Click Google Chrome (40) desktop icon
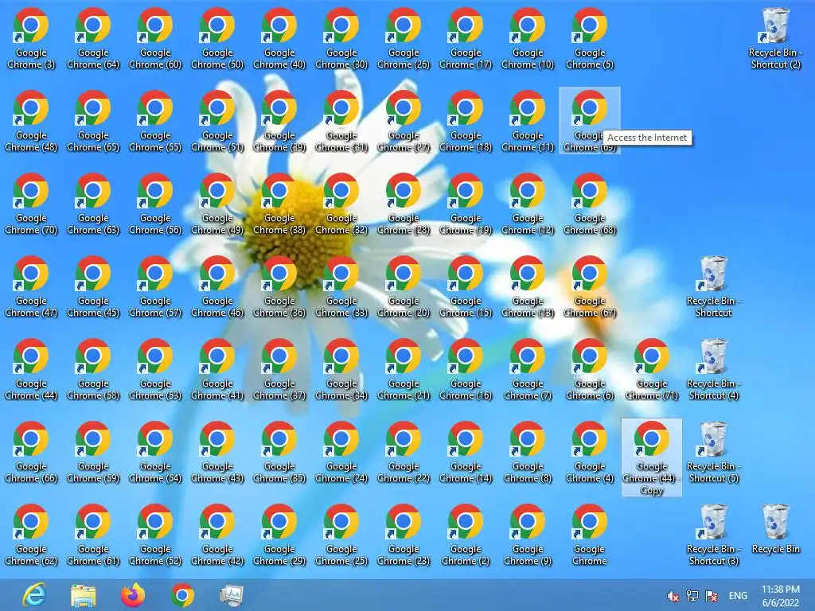This screenshot has width=815, height=611. coord(279,38)
